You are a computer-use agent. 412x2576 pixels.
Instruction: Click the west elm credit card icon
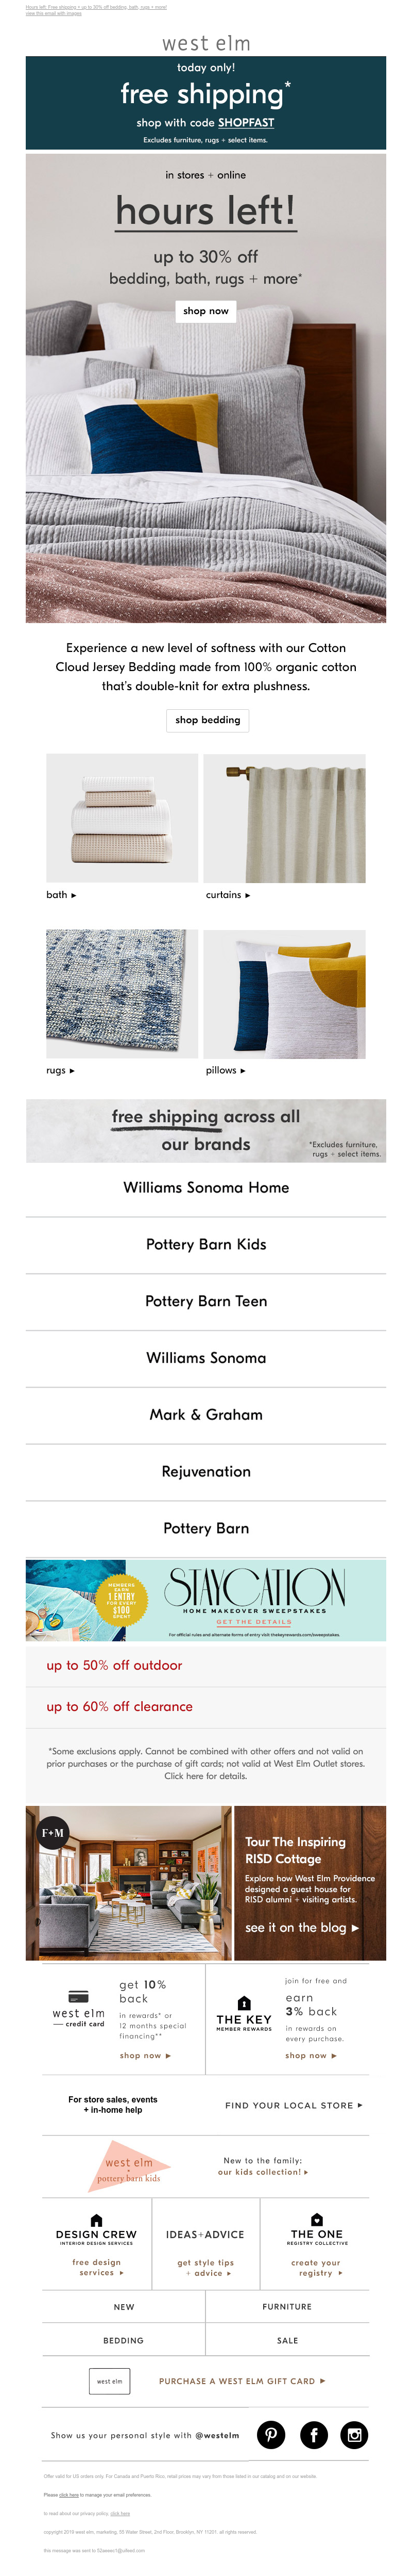pos(79,1997)
